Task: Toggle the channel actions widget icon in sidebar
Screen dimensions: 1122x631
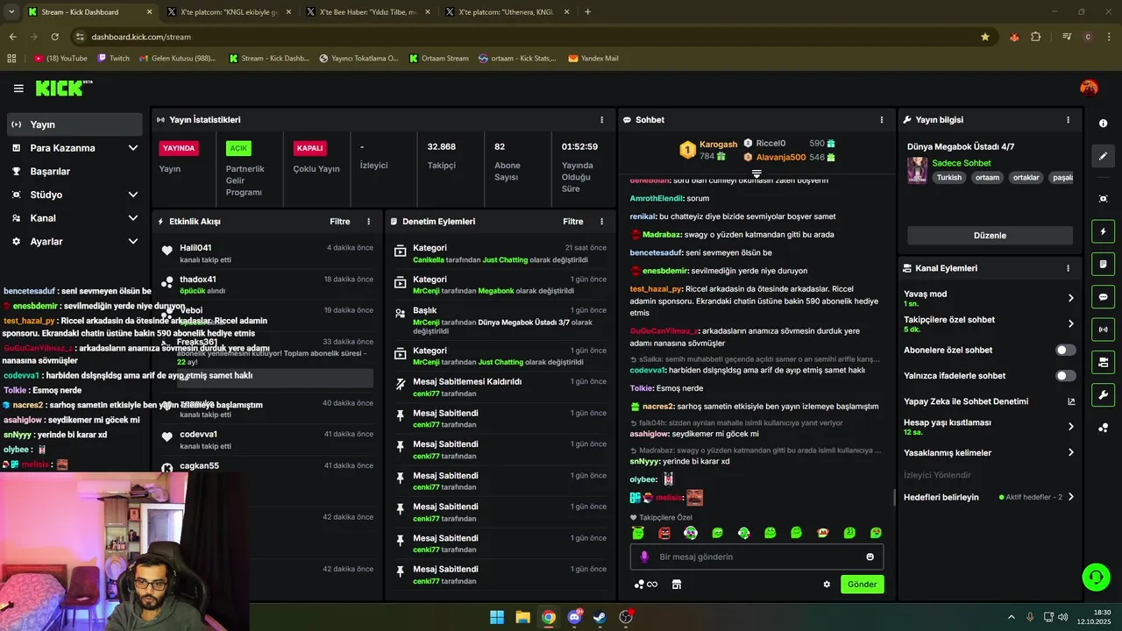Action: [1103, 362]
